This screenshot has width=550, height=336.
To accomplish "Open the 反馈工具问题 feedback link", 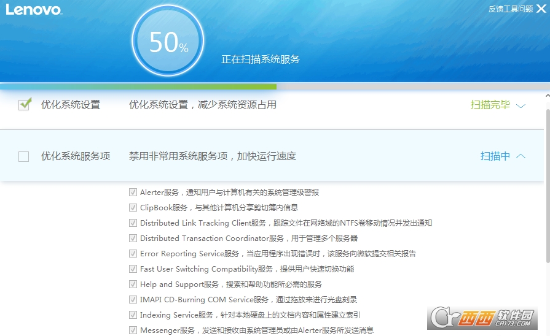I will [511, 9].
